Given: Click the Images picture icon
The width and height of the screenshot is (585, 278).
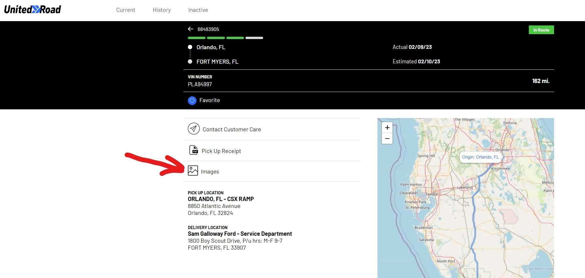Looking at the screenshot, I should (193, 171).
